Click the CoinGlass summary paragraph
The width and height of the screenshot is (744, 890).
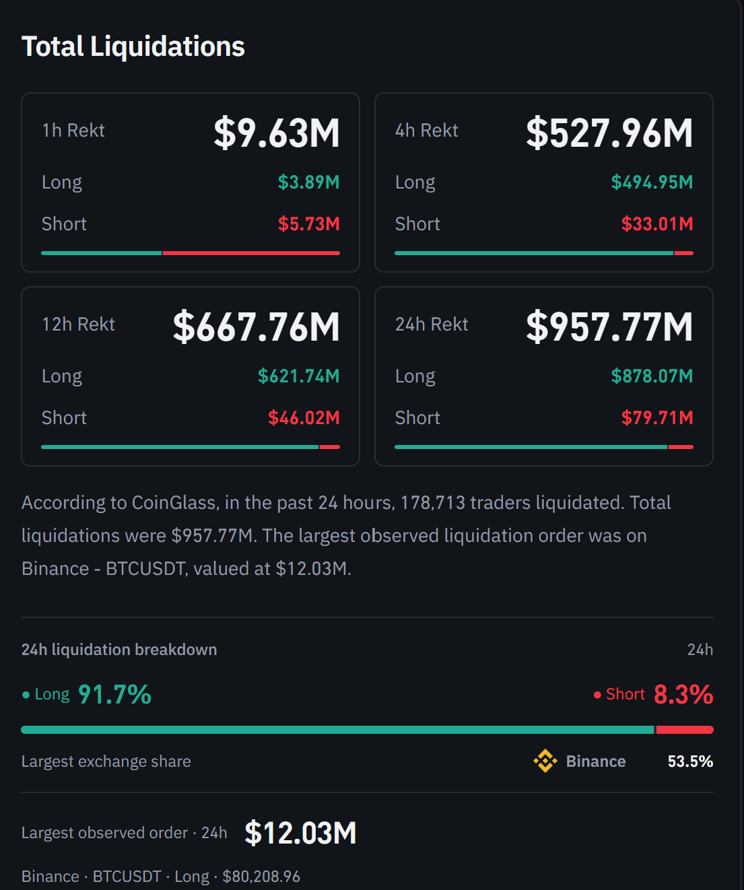pyautogui.click(x=347, y=536)
